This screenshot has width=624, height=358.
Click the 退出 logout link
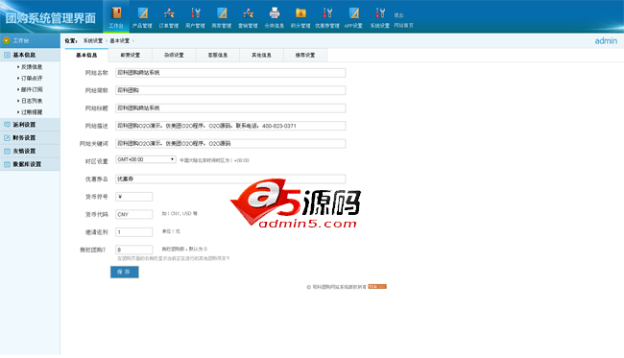(398, 15)
